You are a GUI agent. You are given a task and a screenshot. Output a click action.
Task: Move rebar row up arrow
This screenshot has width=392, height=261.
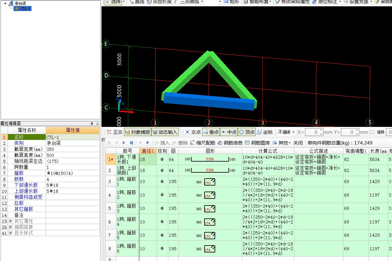[141, 143]
